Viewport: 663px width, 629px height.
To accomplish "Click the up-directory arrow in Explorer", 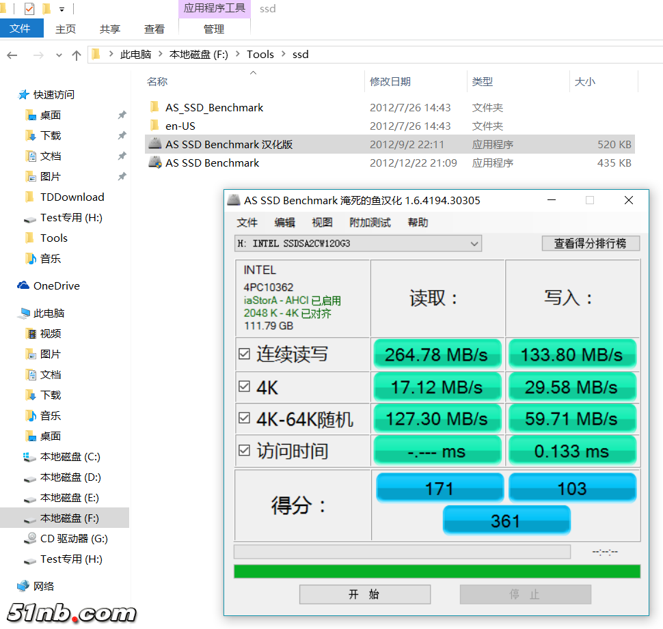I will pyautogui.click(x=77, y=55).
